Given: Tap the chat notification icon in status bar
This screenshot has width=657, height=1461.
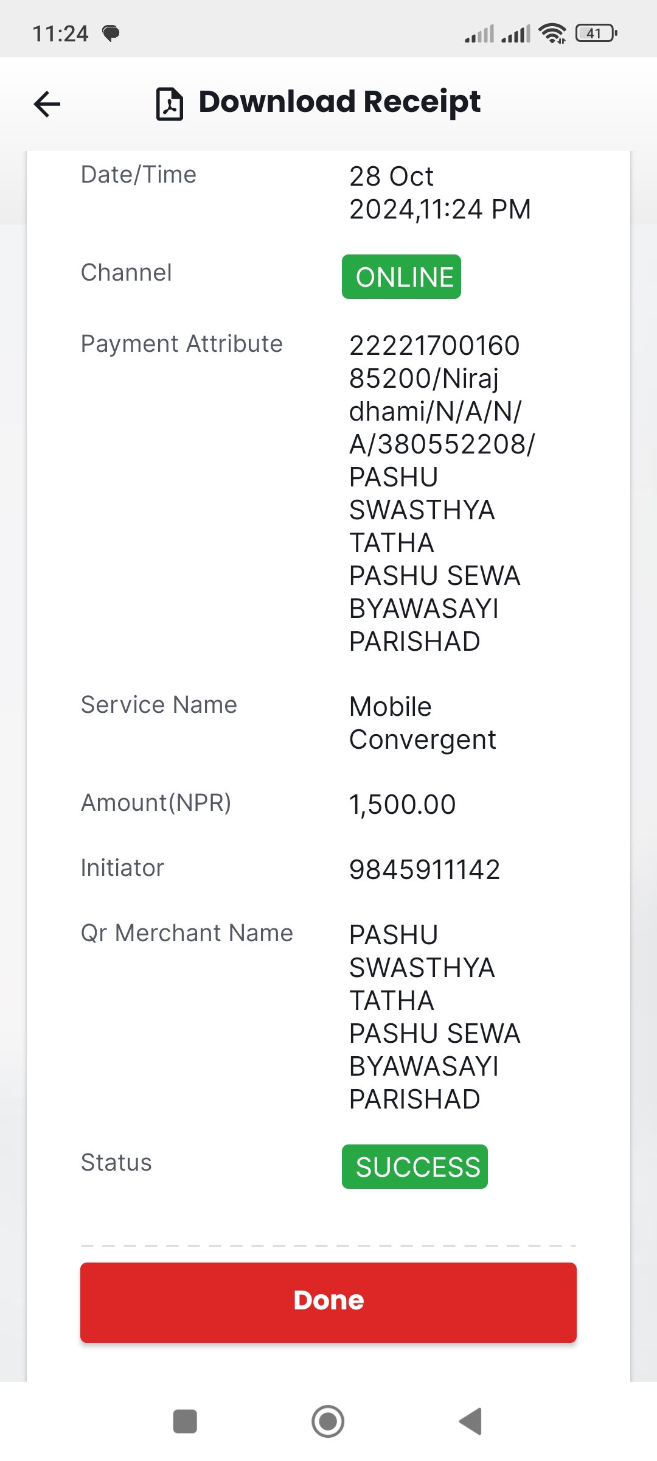Looking at the screenshot, I should click(x=111, y=33).
